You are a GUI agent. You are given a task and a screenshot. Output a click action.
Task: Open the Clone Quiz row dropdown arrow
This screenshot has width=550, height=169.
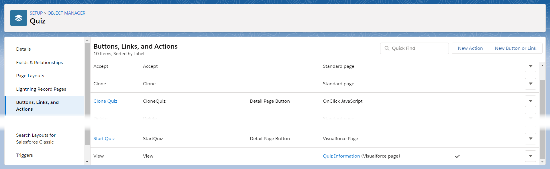[530, 101]
